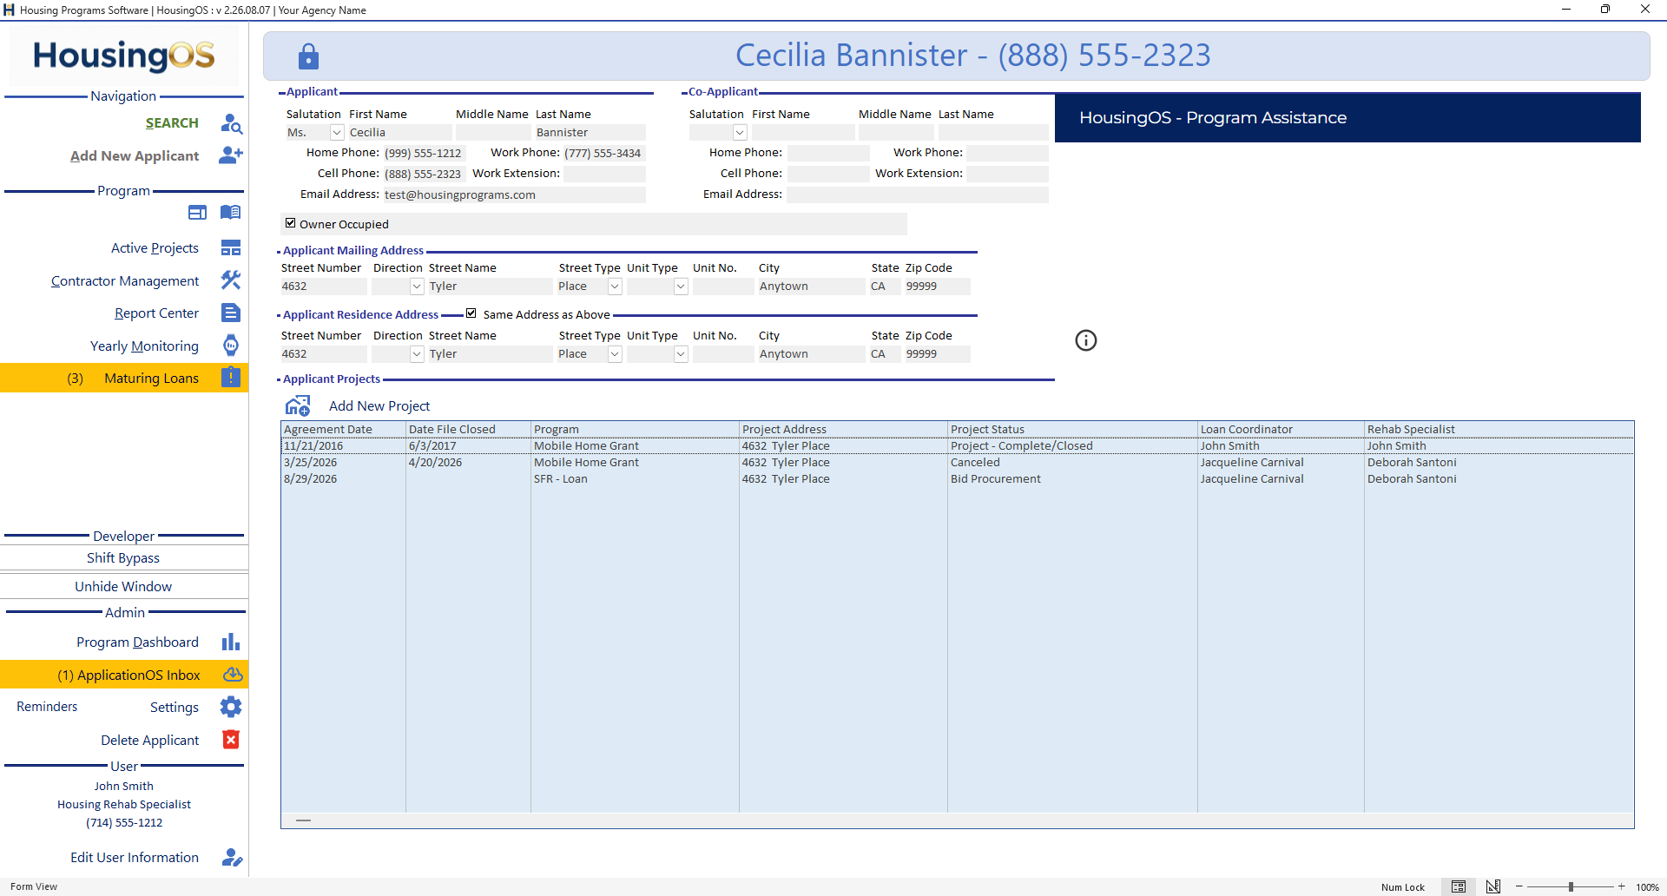Toggle Same Address as Above checkbox
Screen dimensions: 1667x896
click(471, 313)
